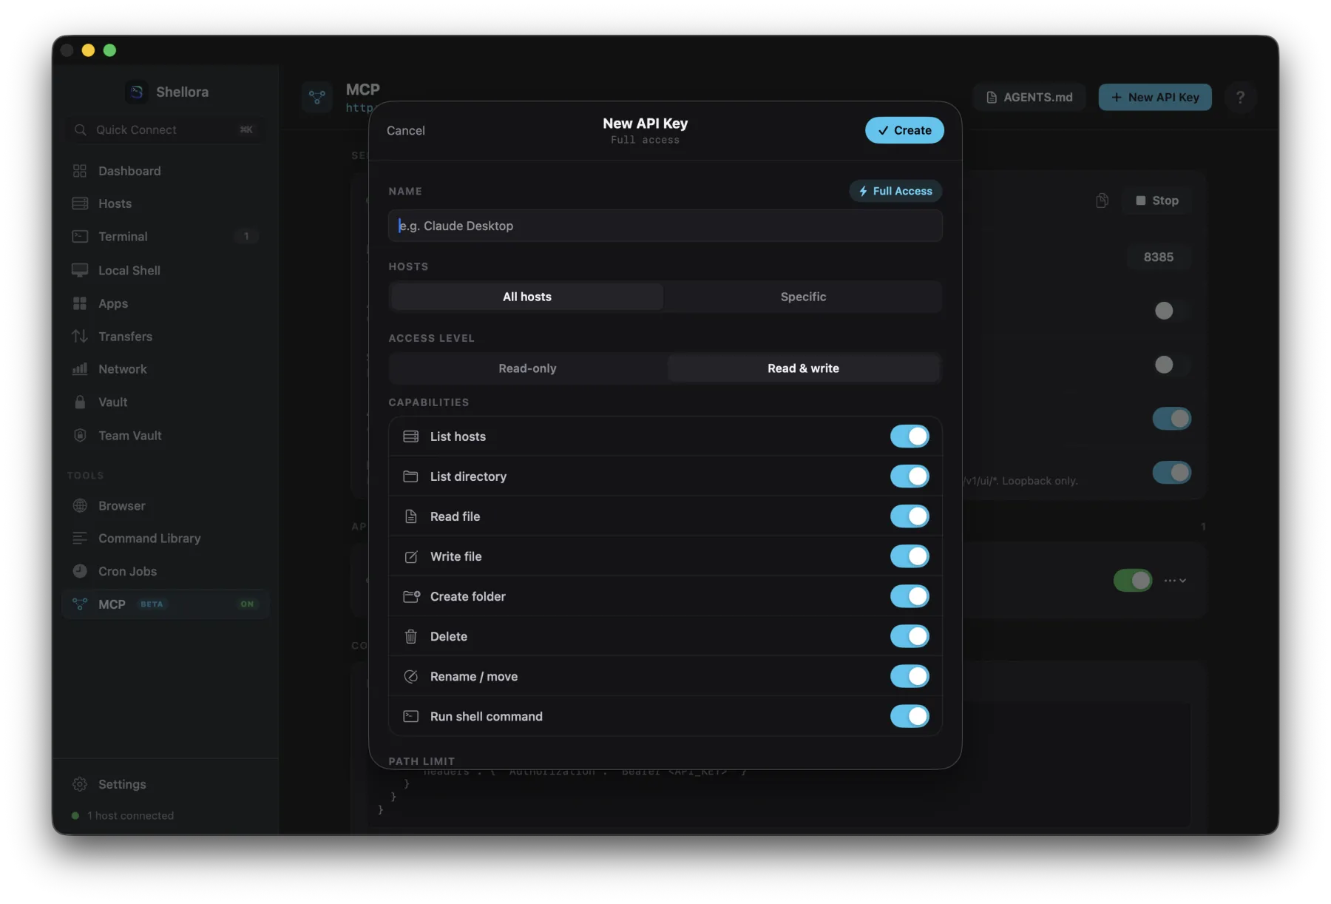Click the Delete trash can icon

411,636
